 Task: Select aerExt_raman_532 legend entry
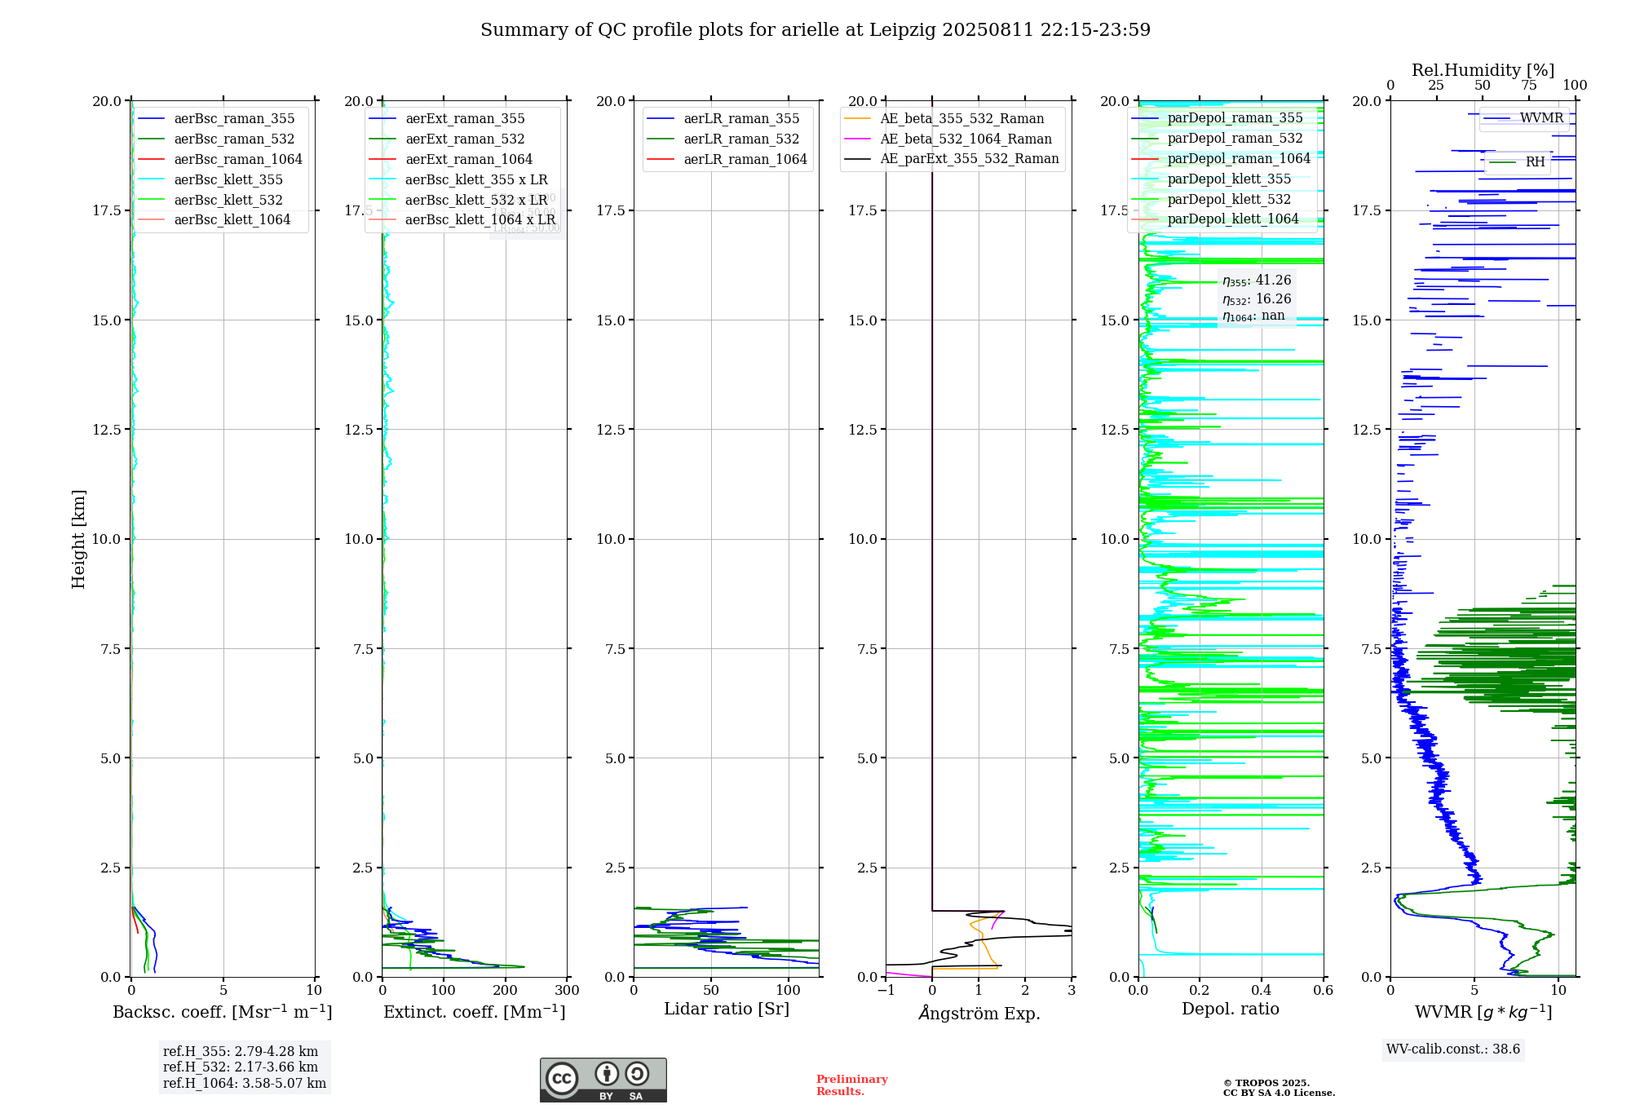pos(448,139)
